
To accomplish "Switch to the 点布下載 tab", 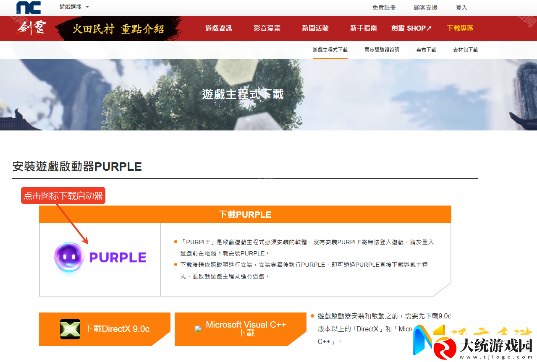I will (x=426, y=50).
